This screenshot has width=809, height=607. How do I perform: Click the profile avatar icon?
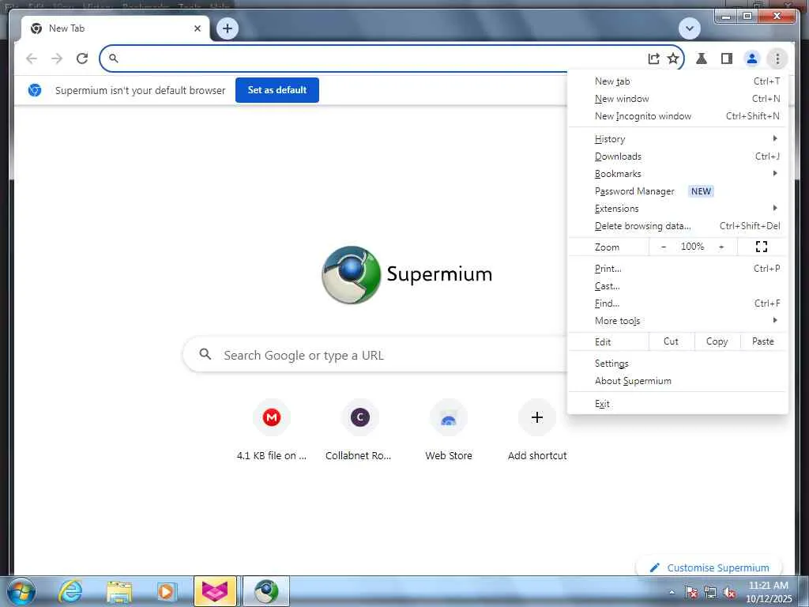click(752, 58)
